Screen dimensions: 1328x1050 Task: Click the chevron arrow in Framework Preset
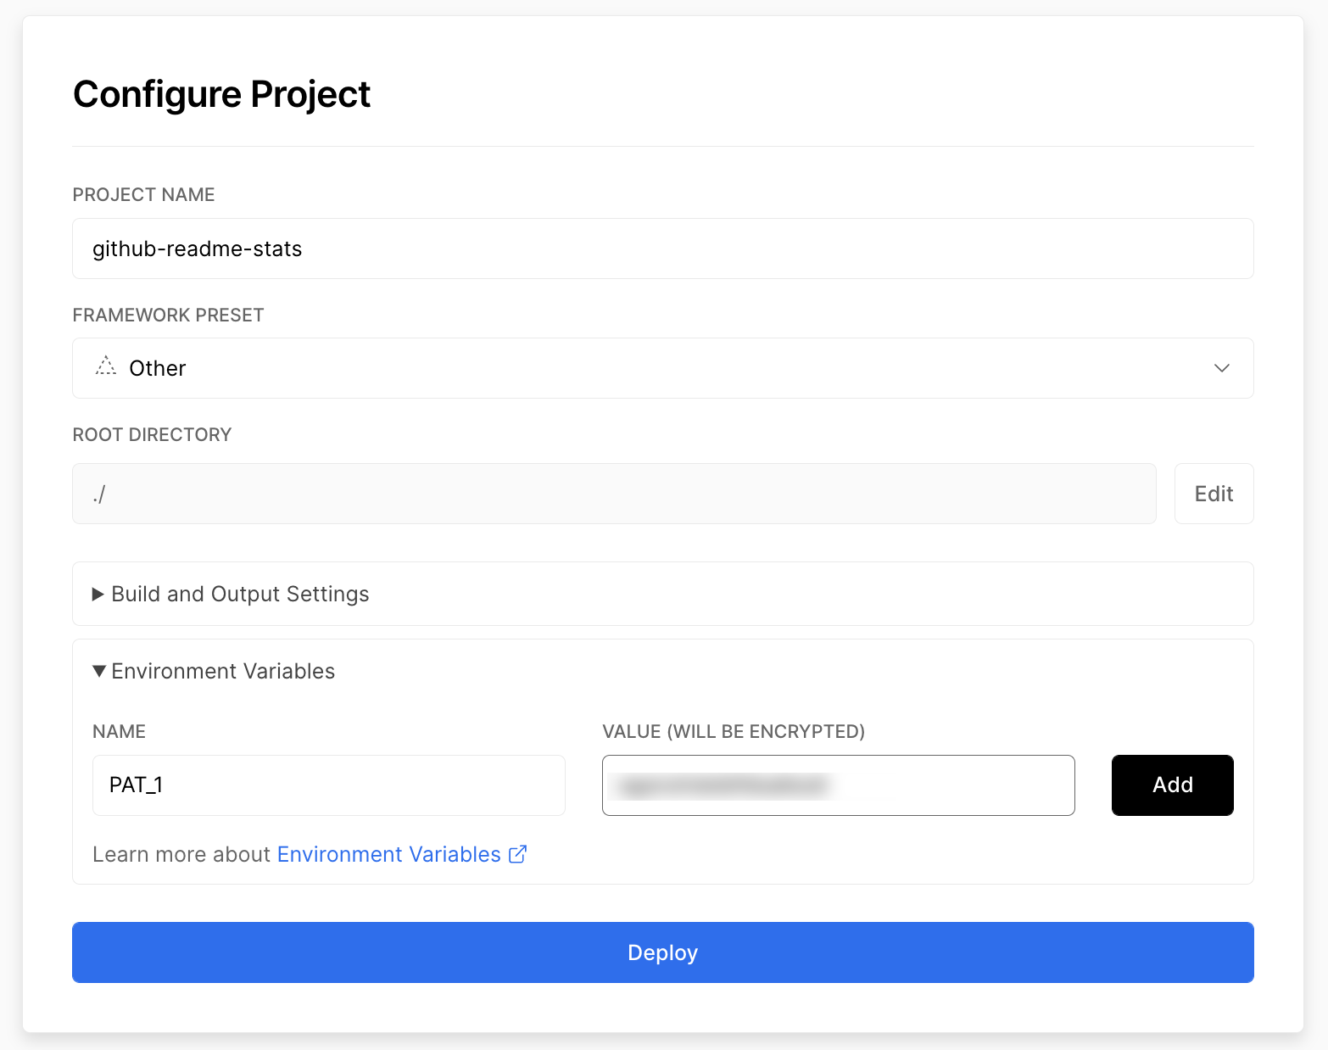tap(1221, 368)
